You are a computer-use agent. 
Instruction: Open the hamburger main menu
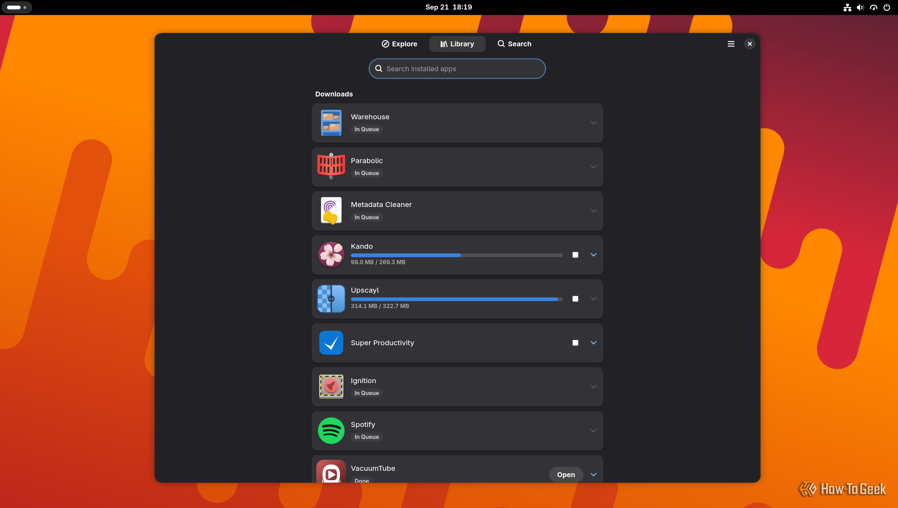(x=731, y=44)
